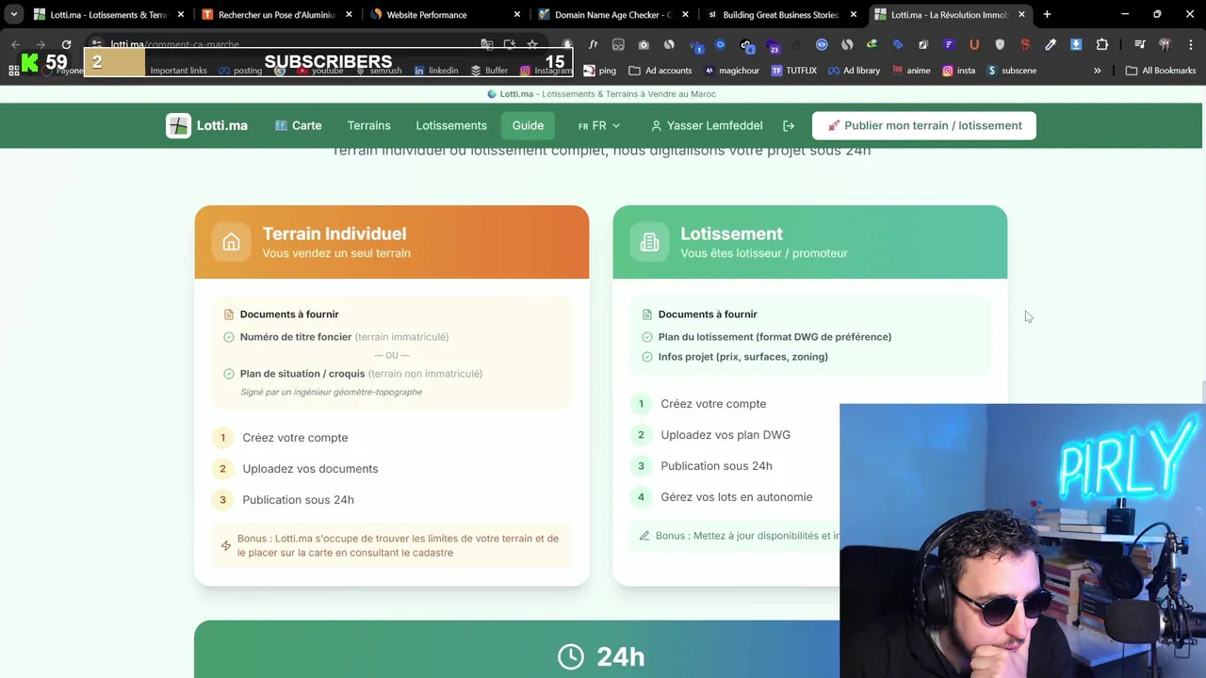Image resolution: width=1206 pixels, height=678 pixels.
Task: Click the Terrain Individuel card title
Action: [x=334, y=234]
